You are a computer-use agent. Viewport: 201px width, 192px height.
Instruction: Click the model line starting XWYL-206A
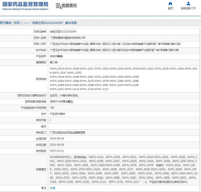pyautogui.click(x=94, y=81)
